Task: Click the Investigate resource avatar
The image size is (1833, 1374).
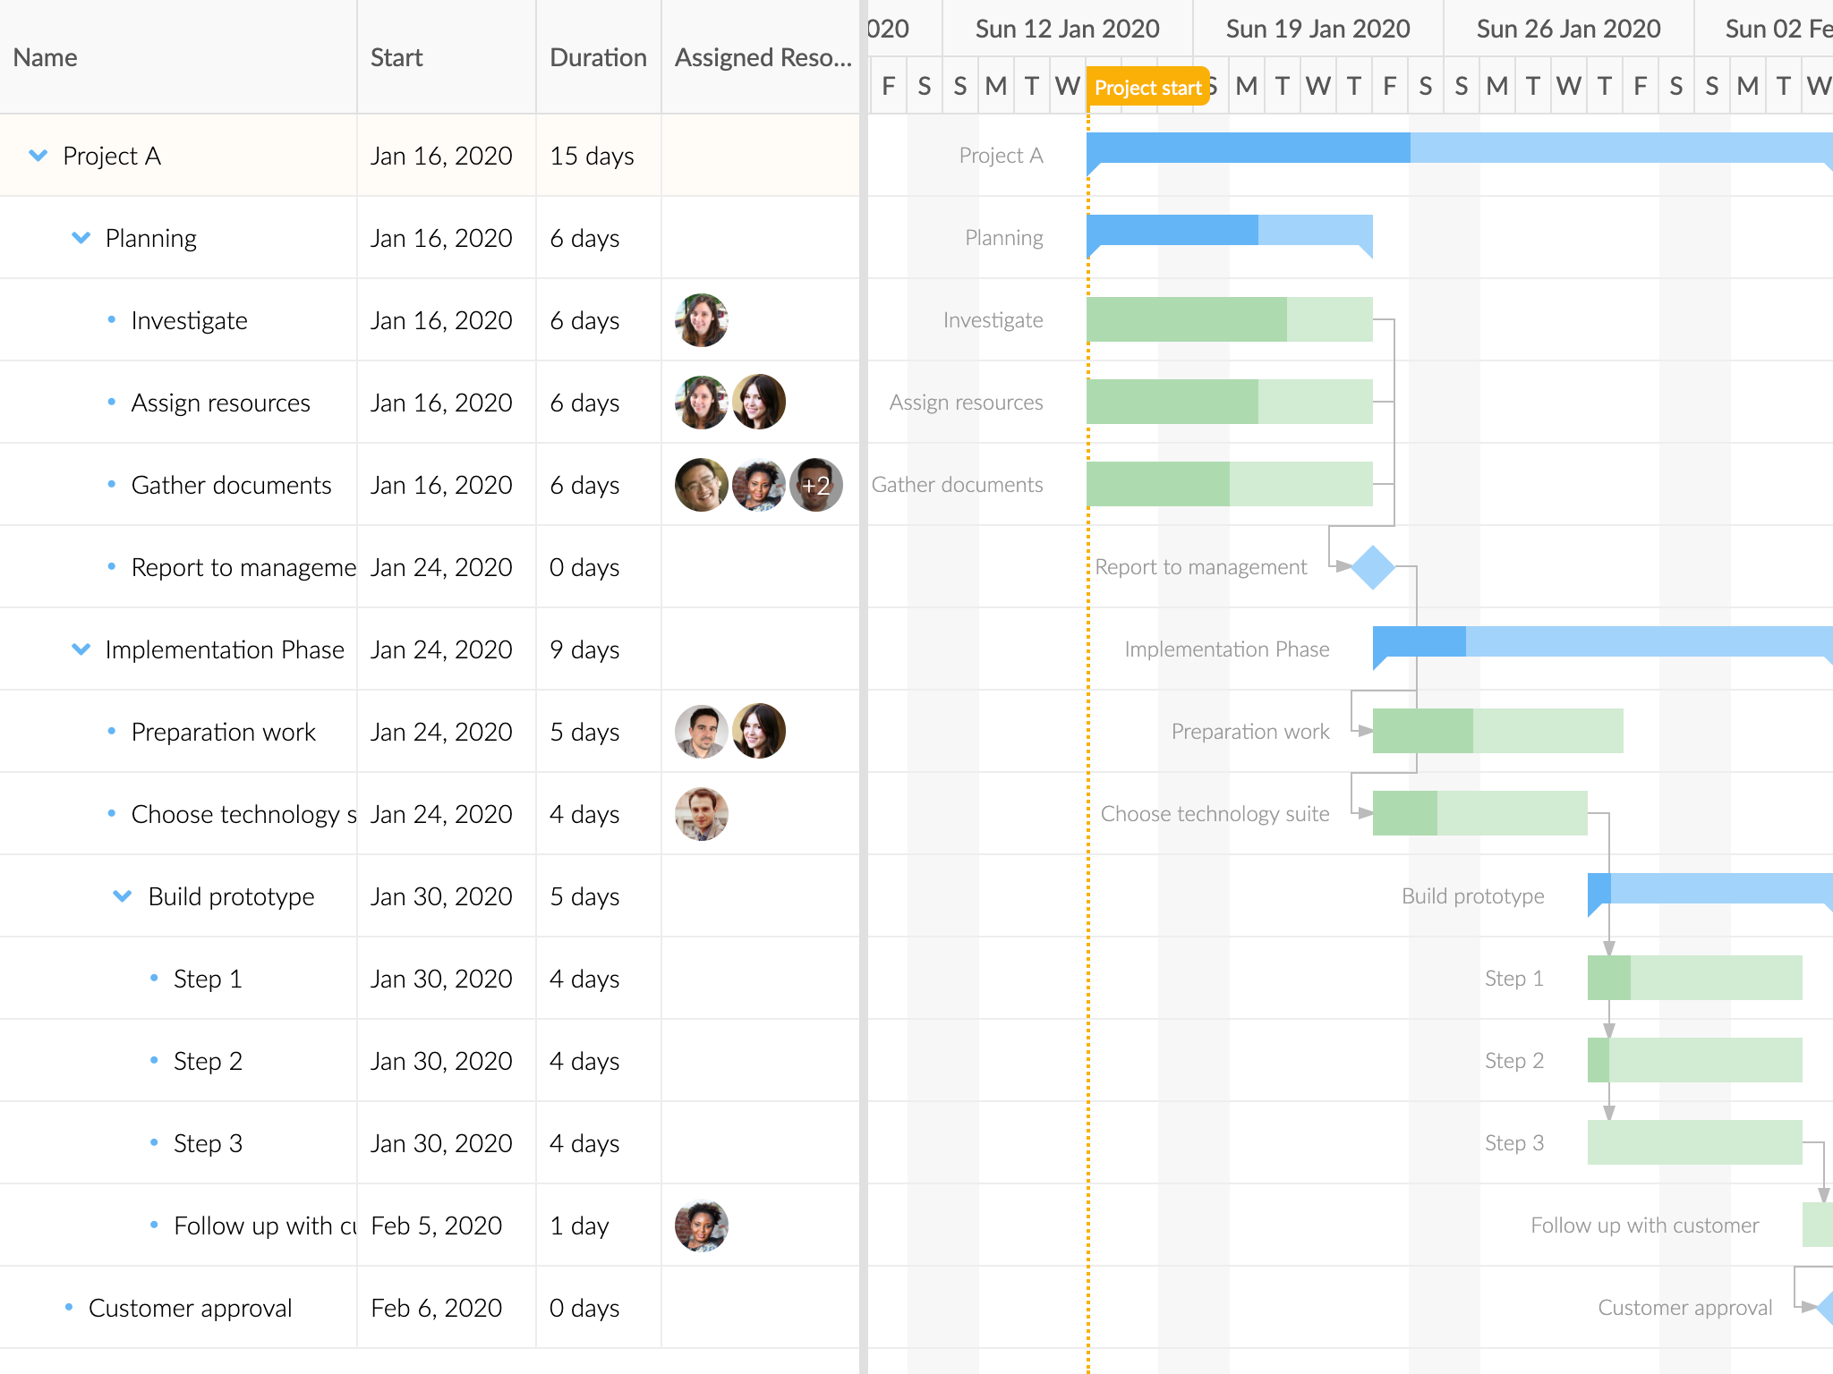Action: 701,320
